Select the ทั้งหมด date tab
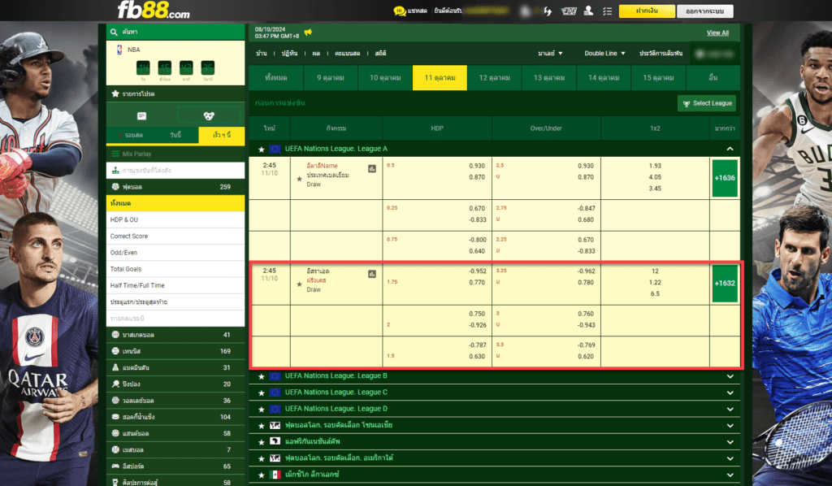Screen dimensions: 832x486 pyautogui.click(x=276, y=77)
